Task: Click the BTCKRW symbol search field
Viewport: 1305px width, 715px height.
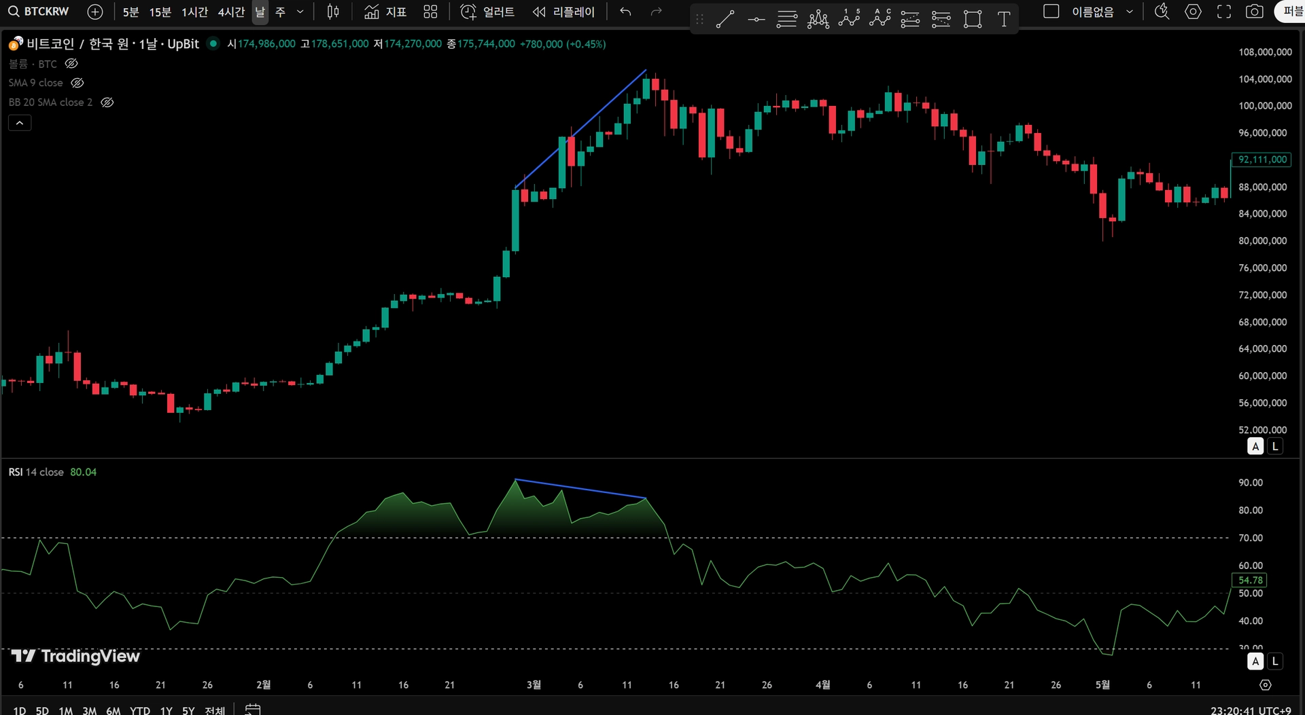Action: 39,12
